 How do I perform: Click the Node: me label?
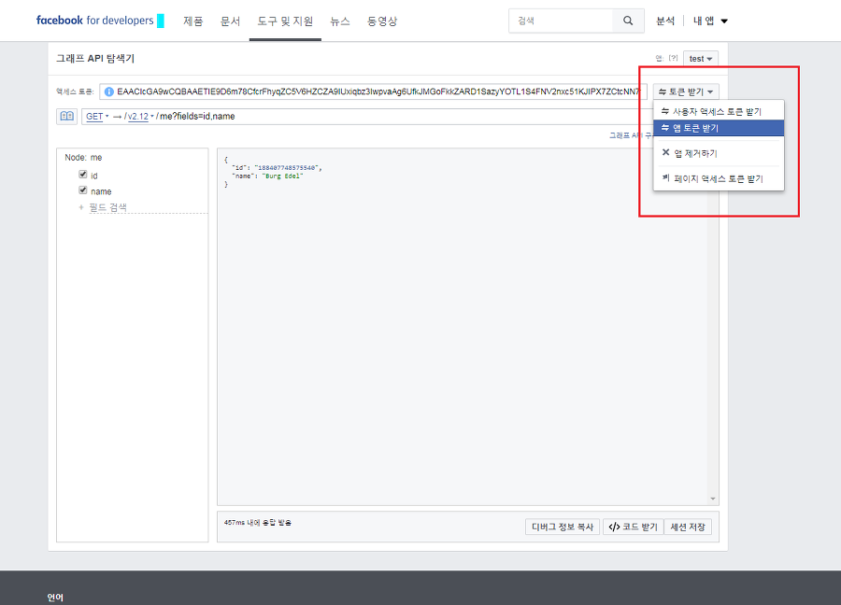click(83, 158)
